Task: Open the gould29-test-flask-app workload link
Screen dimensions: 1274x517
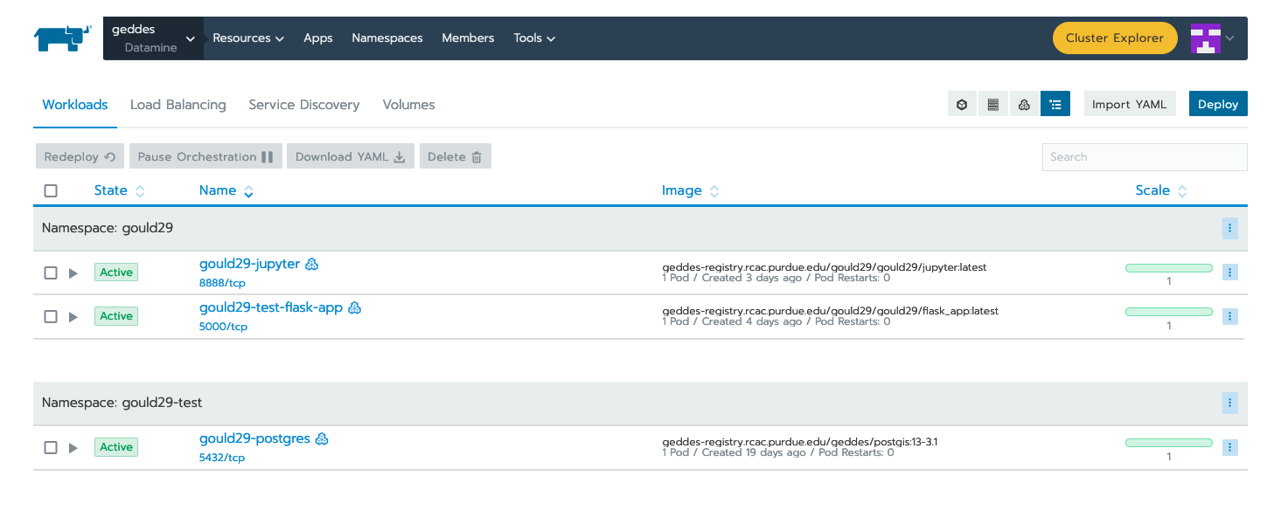Action: (x=272, y=307)
